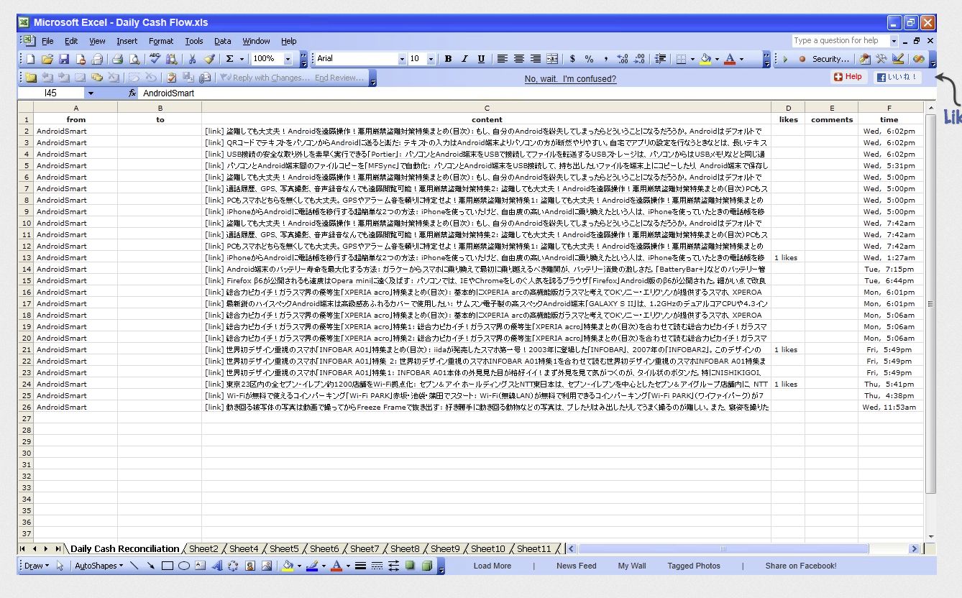Create a new blank workbook
The image size is (962, 598).
pos(31,59)
